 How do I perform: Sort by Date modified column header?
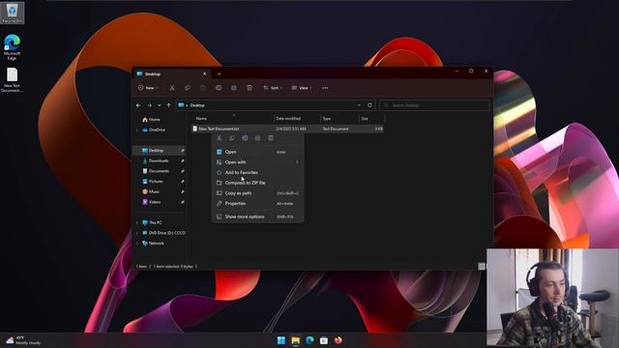pos(297,118)
